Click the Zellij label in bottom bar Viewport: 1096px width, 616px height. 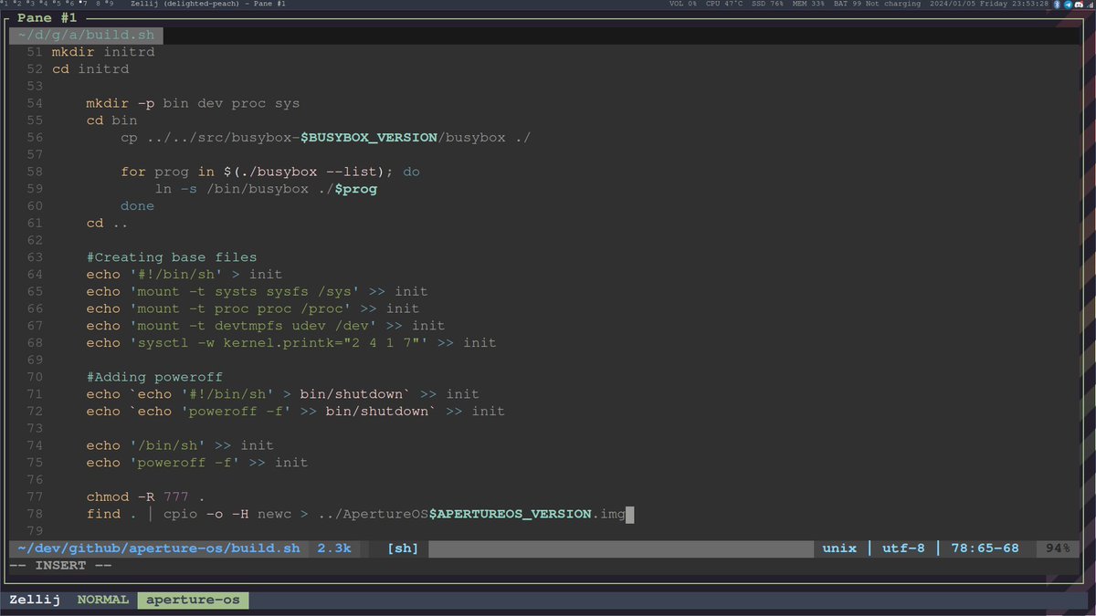pyautogui.click(x=35, y=600)
